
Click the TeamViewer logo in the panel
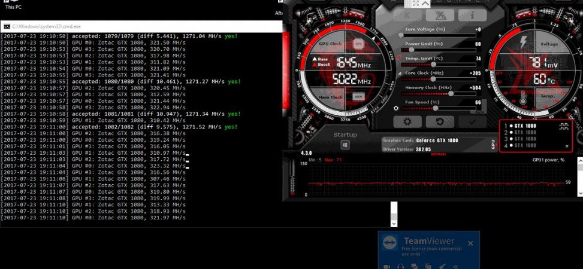pyautogui.click(x=389, y=242)
